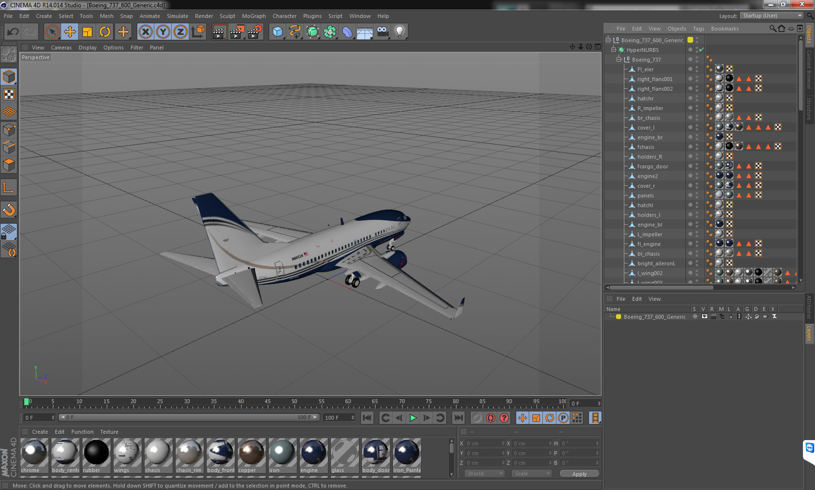Switch to Model mode cube icon

(9, 77)
